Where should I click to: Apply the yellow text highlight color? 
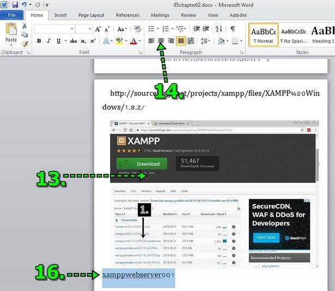tap(119, 41)
